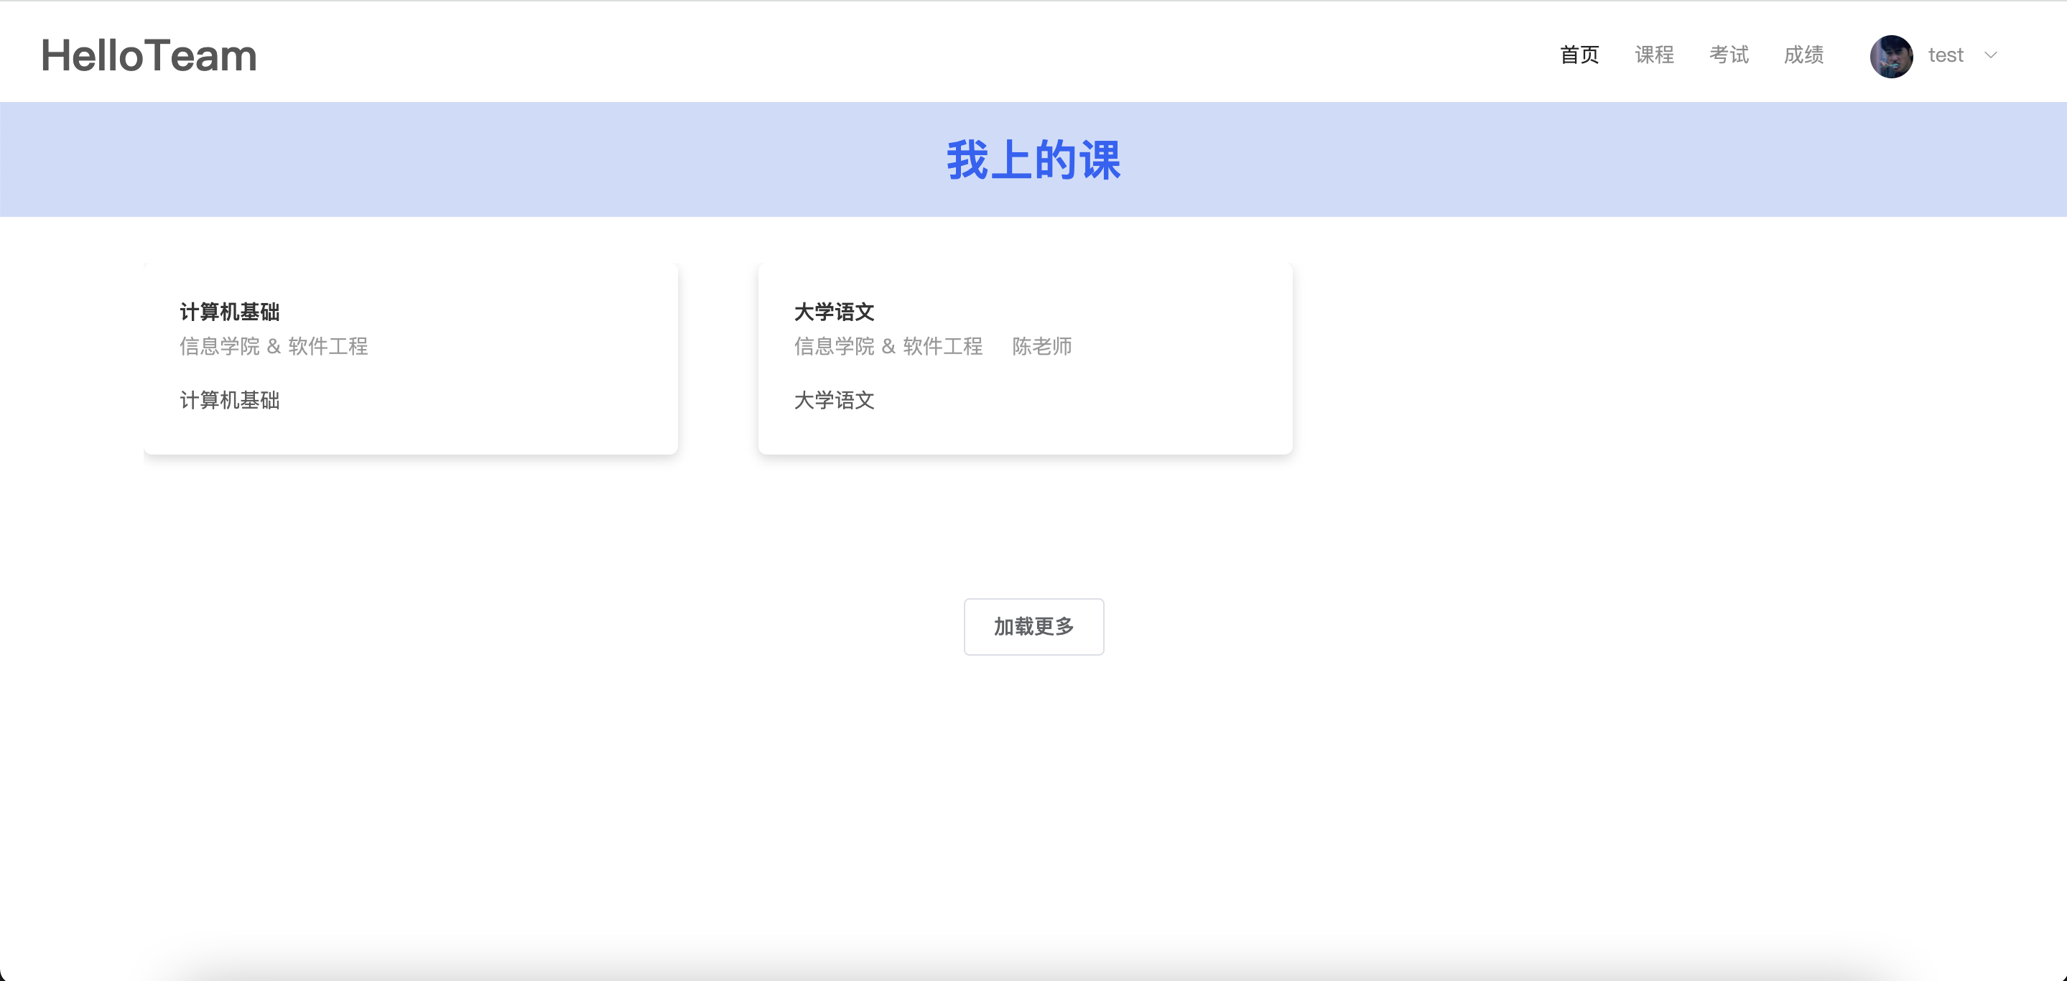The height and width of the screenshot is (981, 2067).
Task: Go to the 课程 menu
Action: tap(1654, 55)
